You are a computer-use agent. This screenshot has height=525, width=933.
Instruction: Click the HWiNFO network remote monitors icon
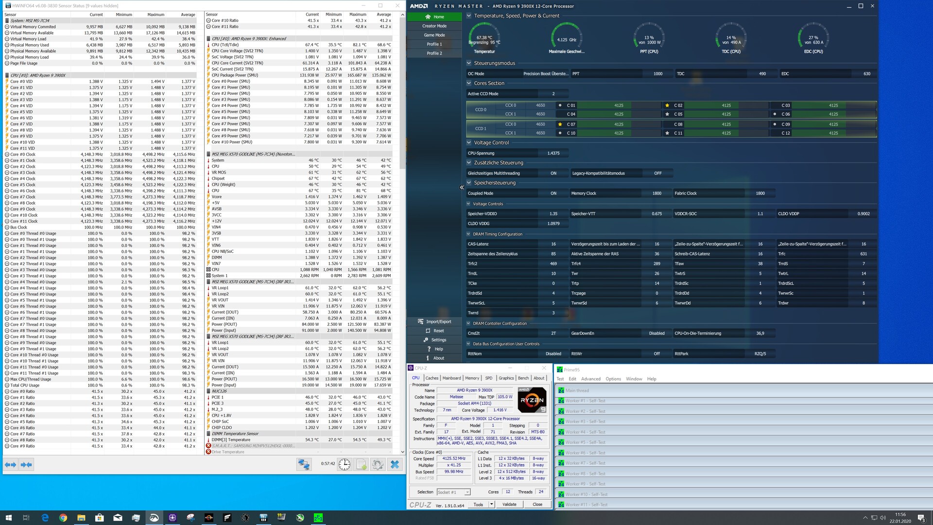(304, 465)
